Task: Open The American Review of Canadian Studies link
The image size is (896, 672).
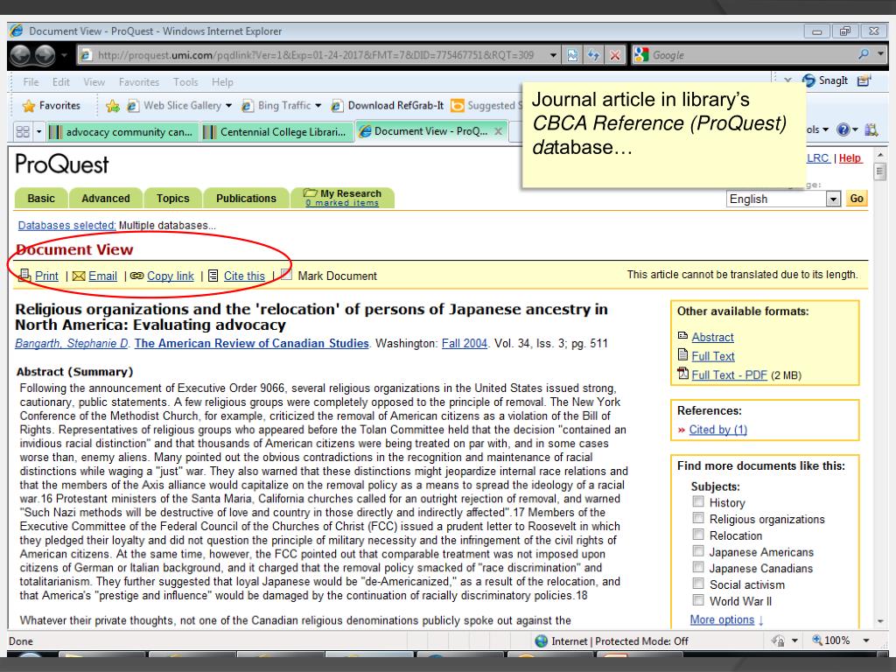Action: tap(251, 343)
